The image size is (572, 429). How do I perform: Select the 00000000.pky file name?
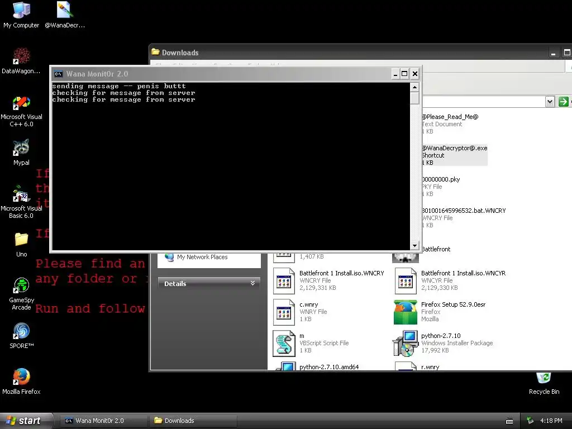point(441,179)
